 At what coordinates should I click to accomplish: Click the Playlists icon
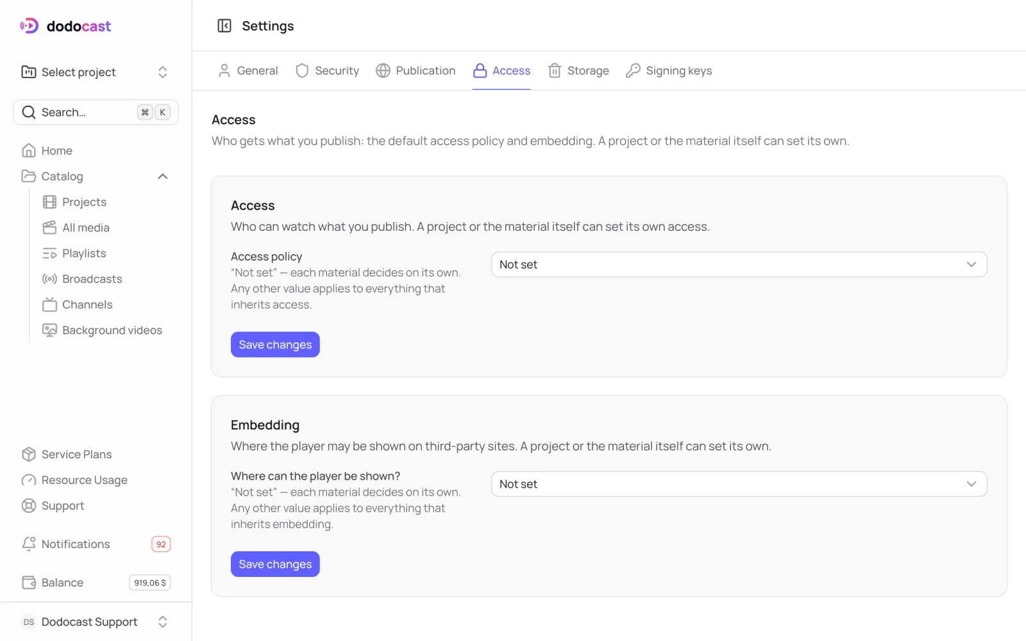click(x=49, y=253)
